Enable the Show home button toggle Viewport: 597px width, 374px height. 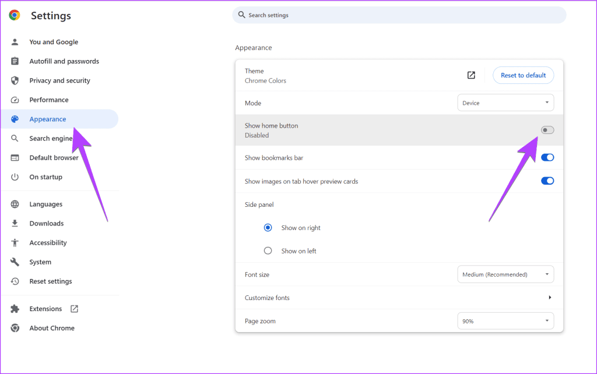tap(547, 130)
